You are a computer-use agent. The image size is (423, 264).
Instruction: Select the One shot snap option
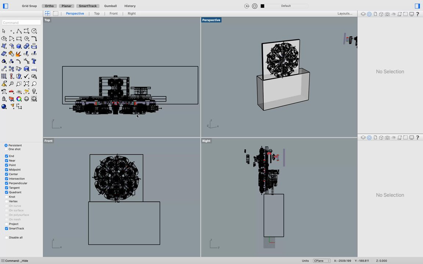pyautogui.click(x=6, y=149)
